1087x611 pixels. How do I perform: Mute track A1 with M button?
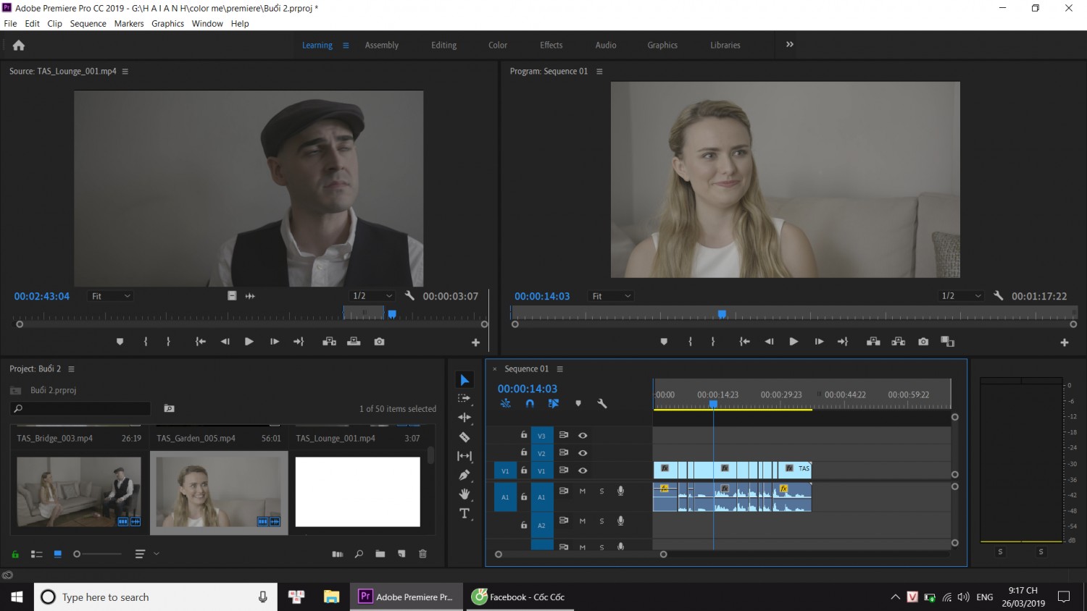(x=583, y=491)
